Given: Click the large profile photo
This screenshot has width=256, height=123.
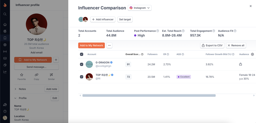Looking at the screenshot, I should tap(36, 24).
